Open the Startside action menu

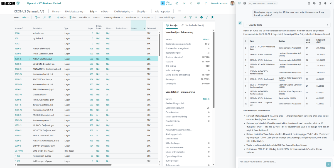click(x=85, y=17)
